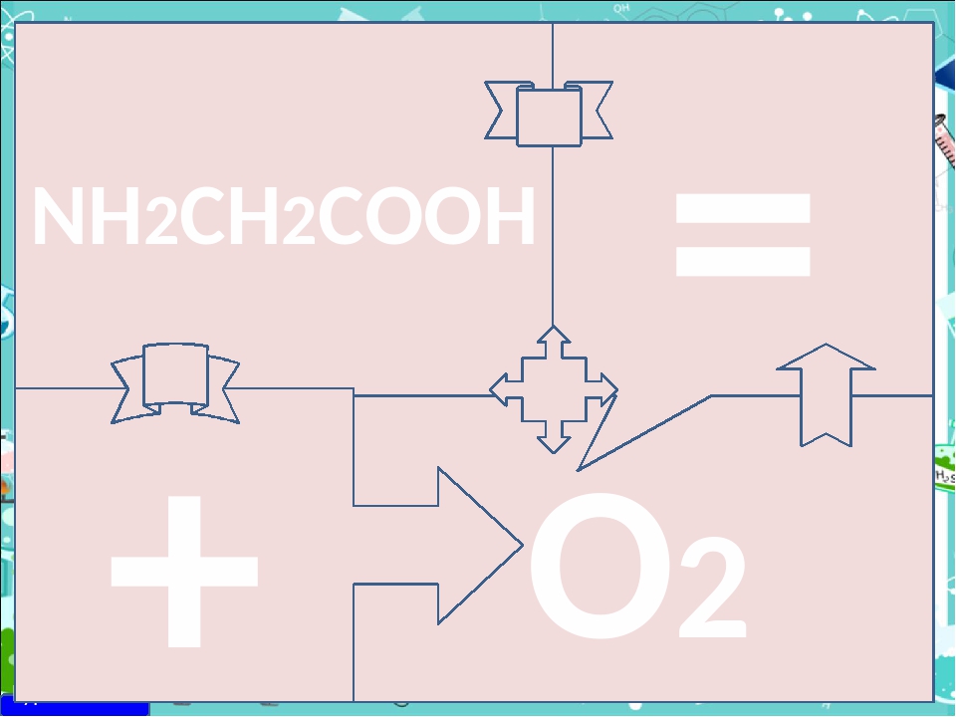Select the ribbon banner shape at top center
The image size is (956, 717).
point(549,113)
